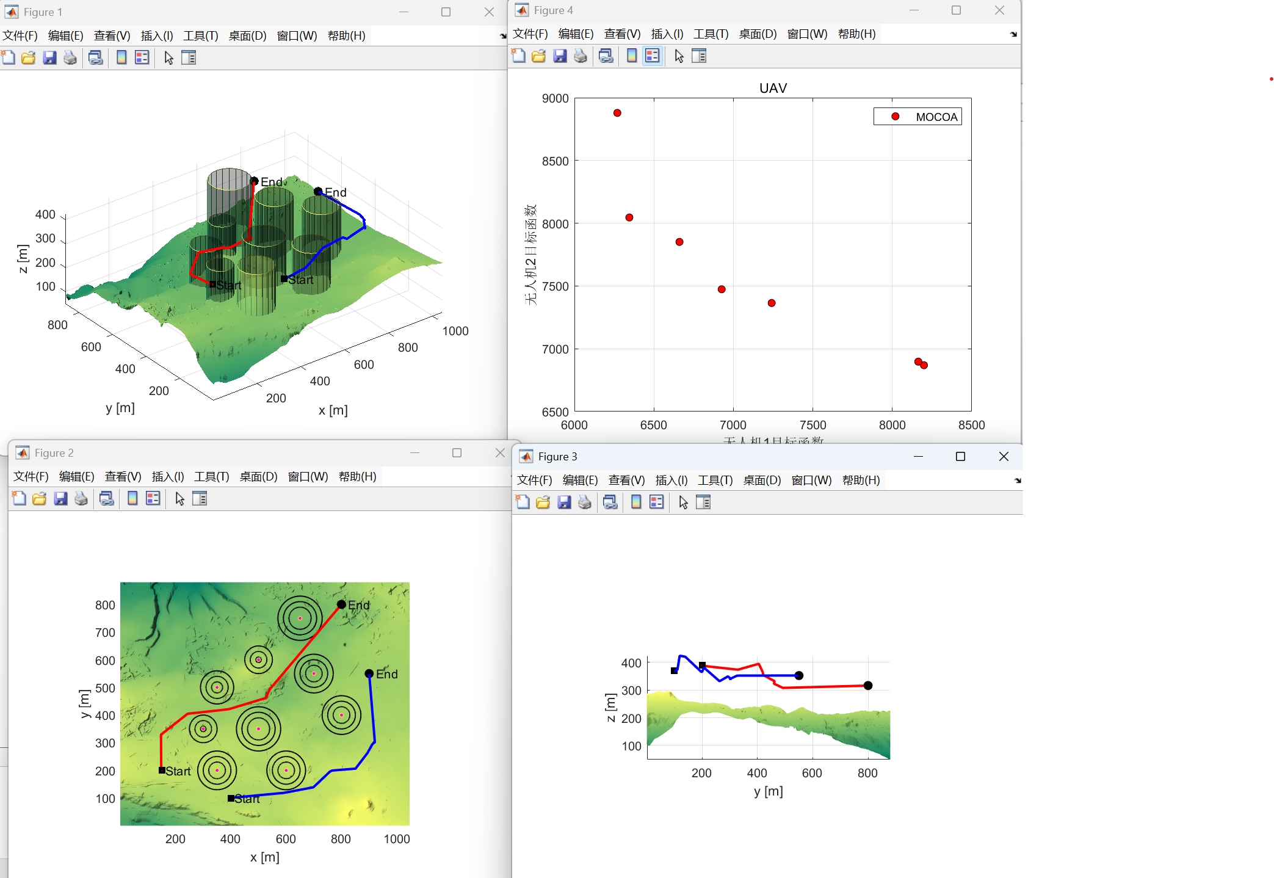Click red marker in MOCOA legend
The width and height of the screenshot is (1274, 878).
pyautogui.click(x=895, y=117)
